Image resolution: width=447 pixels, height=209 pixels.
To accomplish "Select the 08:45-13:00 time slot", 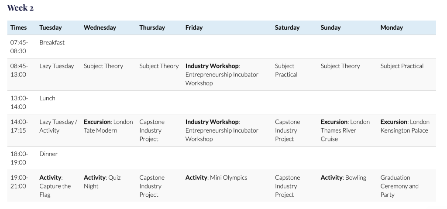I will point(19,70).
